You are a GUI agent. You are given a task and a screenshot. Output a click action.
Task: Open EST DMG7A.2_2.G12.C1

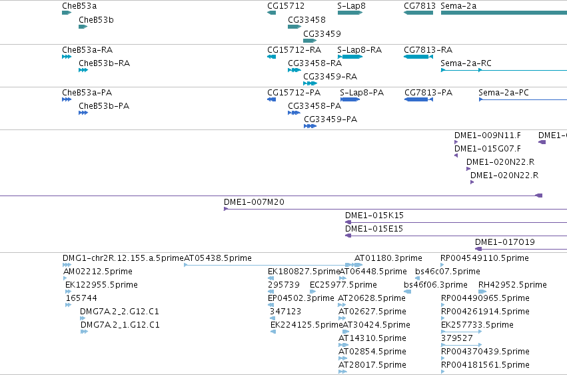coord(119,312)
